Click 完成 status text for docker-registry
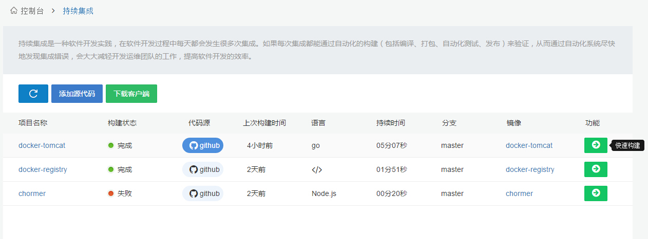 click(x=125, y=169)
